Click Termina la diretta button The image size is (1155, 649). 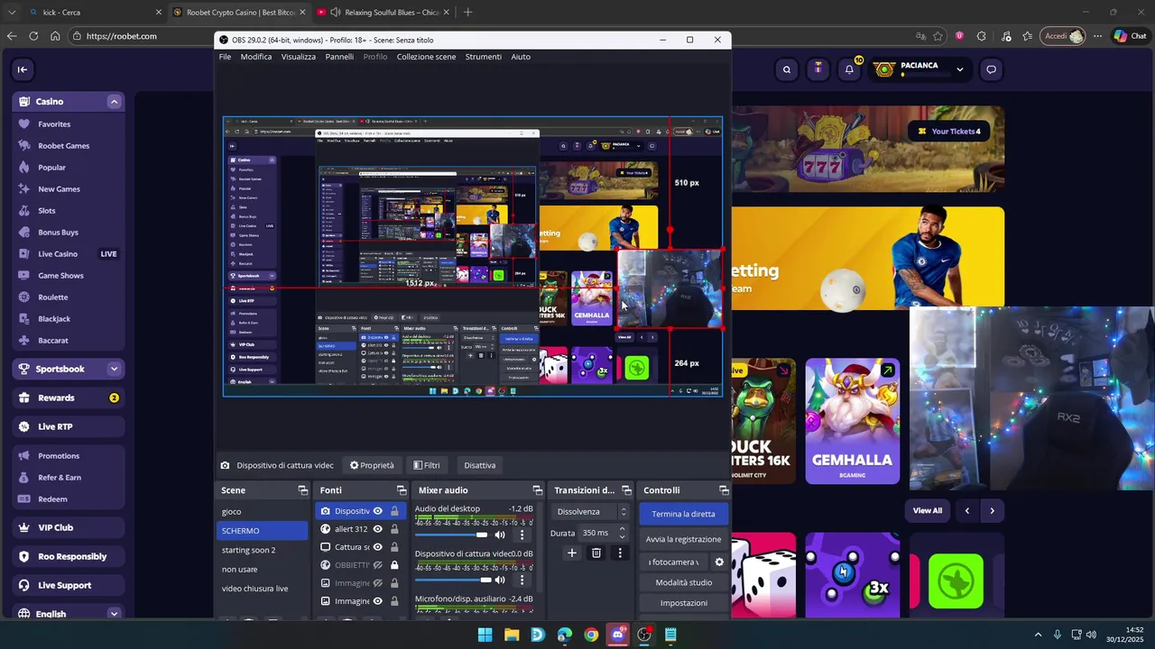coord(683,514)
